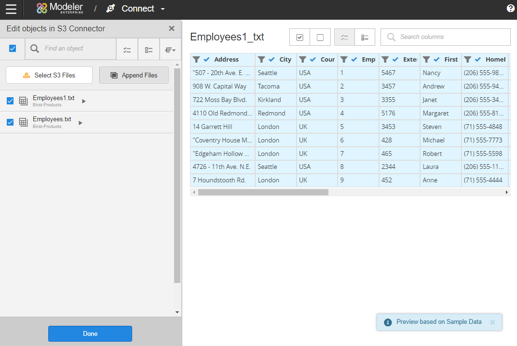Open the sort order dropdown

point(170,50)
